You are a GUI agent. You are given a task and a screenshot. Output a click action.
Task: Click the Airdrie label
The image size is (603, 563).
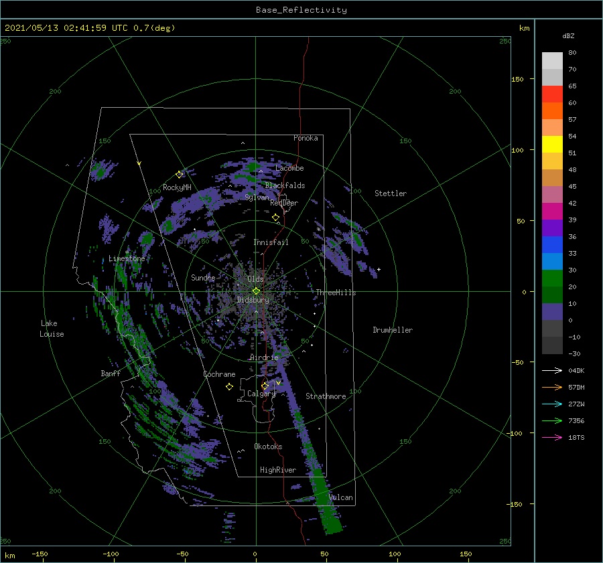pos(264,357)
